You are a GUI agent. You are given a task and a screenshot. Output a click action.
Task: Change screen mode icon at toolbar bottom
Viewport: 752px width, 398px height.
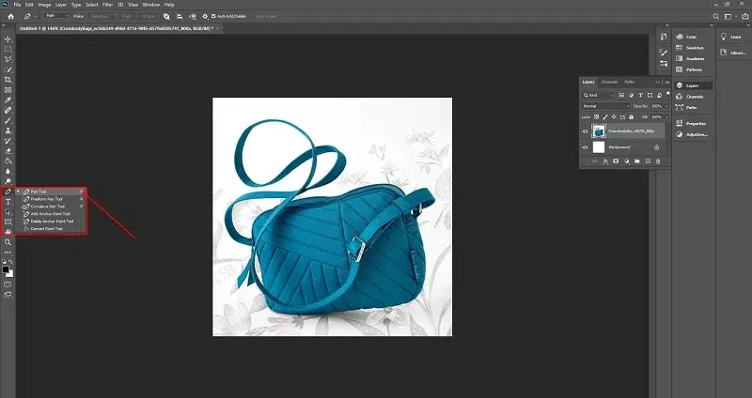[8, 295]
